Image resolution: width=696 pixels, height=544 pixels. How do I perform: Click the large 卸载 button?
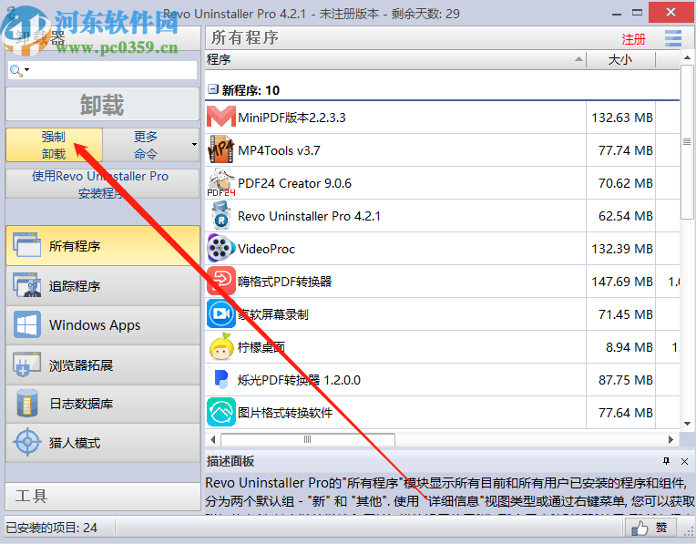pos(102,105)
